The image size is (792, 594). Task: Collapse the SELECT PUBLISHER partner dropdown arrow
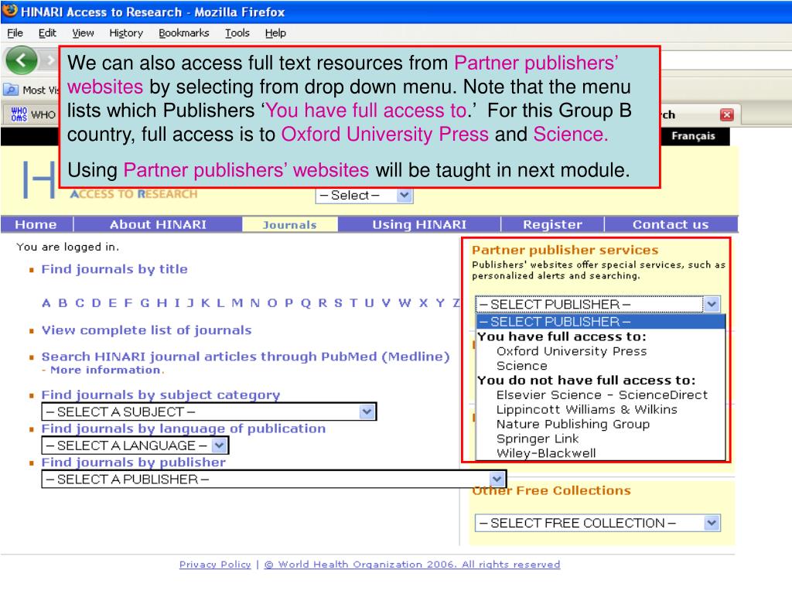pyautogui.click(x=712, y=304)
